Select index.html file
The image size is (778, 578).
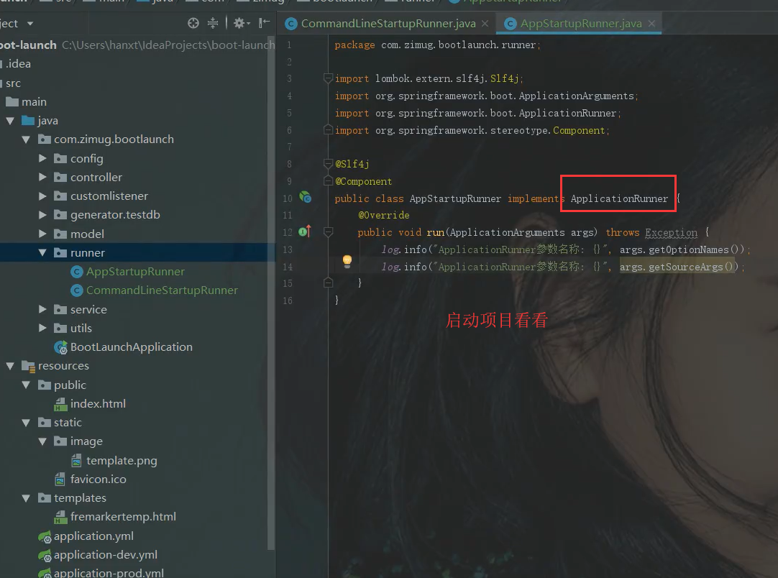(98, 404)
